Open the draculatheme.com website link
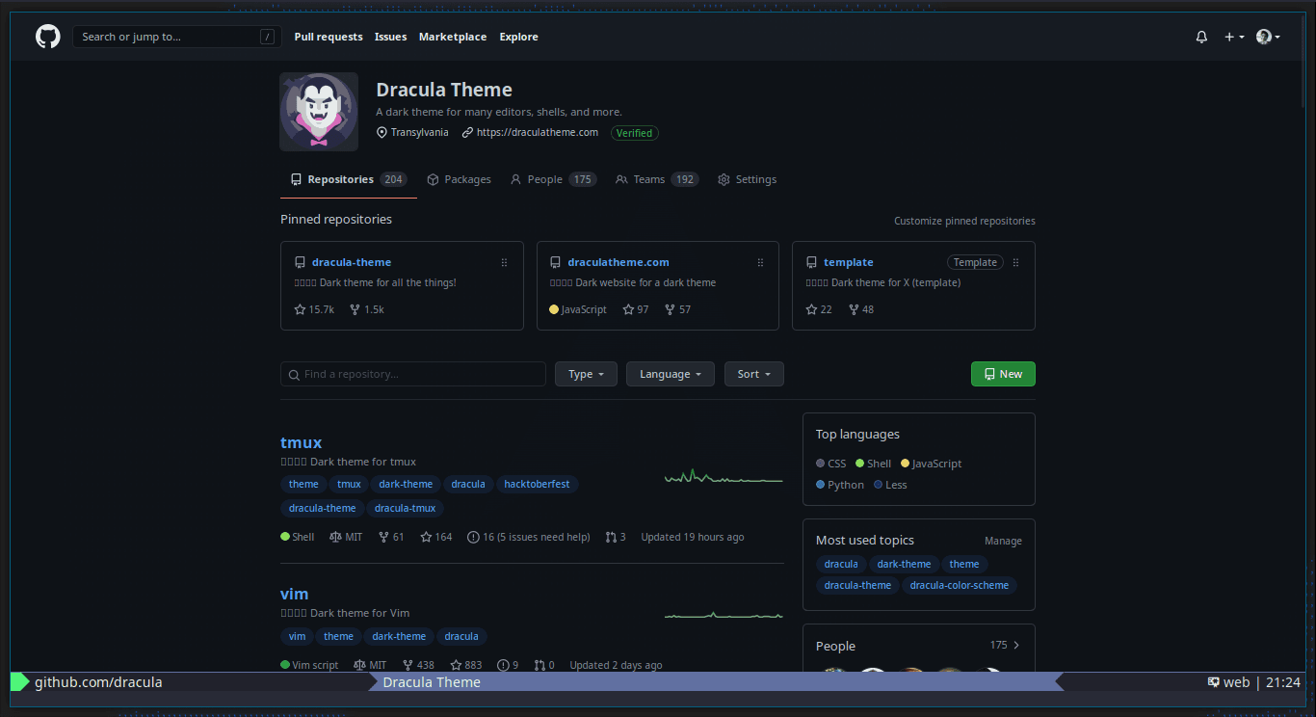The width and height of the screenshot is (1316, 717). point(538,132)
